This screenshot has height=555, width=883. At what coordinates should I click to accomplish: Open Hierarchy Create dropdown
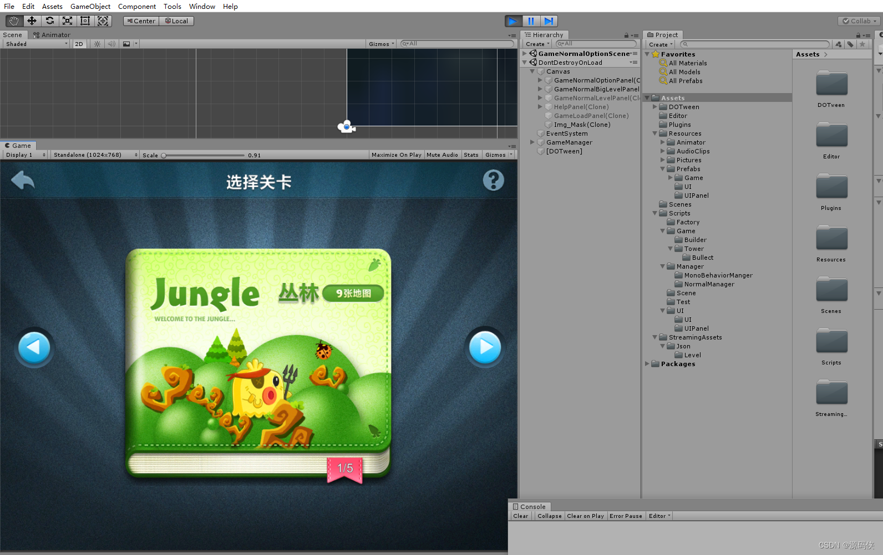click(537, 44)
